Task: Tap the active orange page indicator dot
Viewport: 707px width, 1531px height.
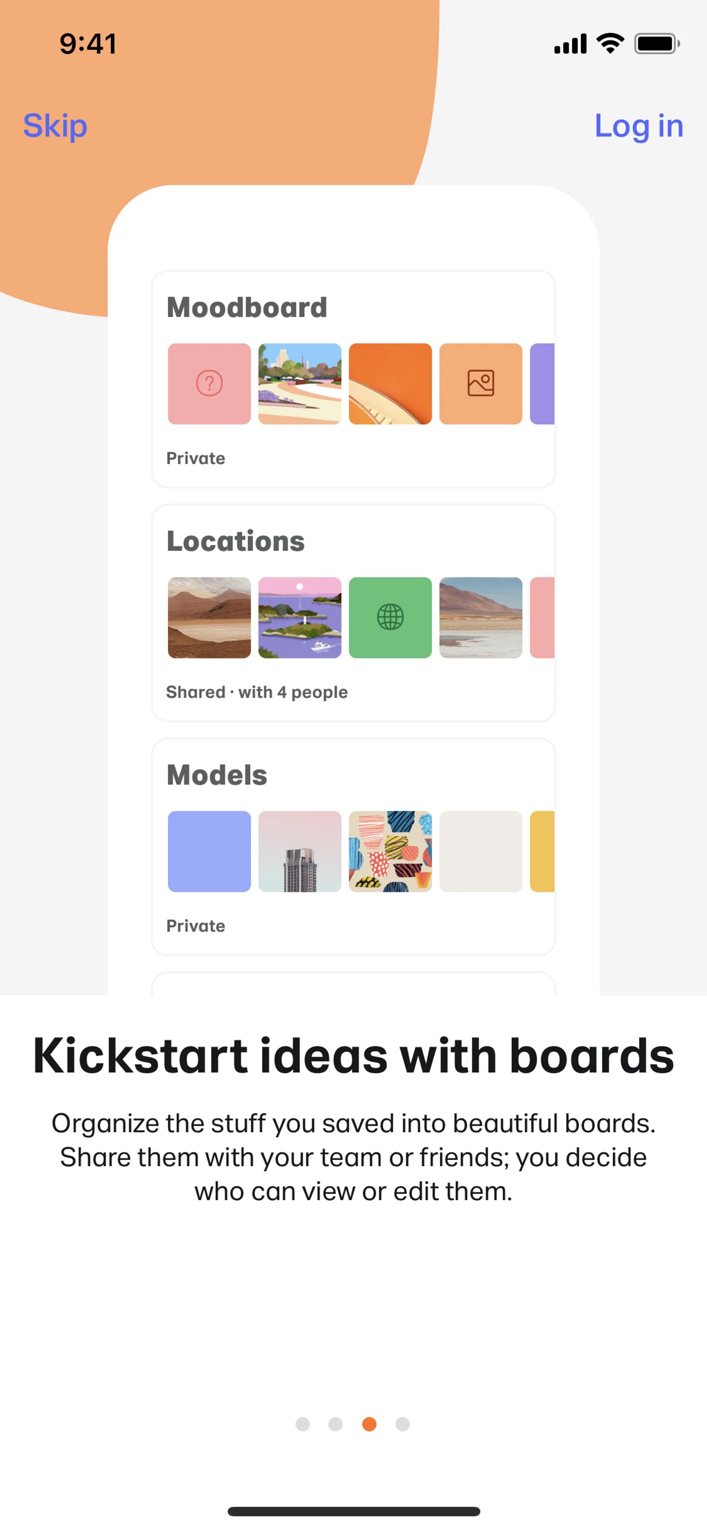Action: click(369, 1424)
